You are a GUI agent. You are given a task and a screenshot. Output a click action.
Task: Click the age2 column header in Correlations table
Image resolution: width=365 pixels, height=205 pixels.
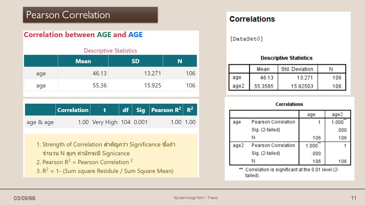(337, 114)
